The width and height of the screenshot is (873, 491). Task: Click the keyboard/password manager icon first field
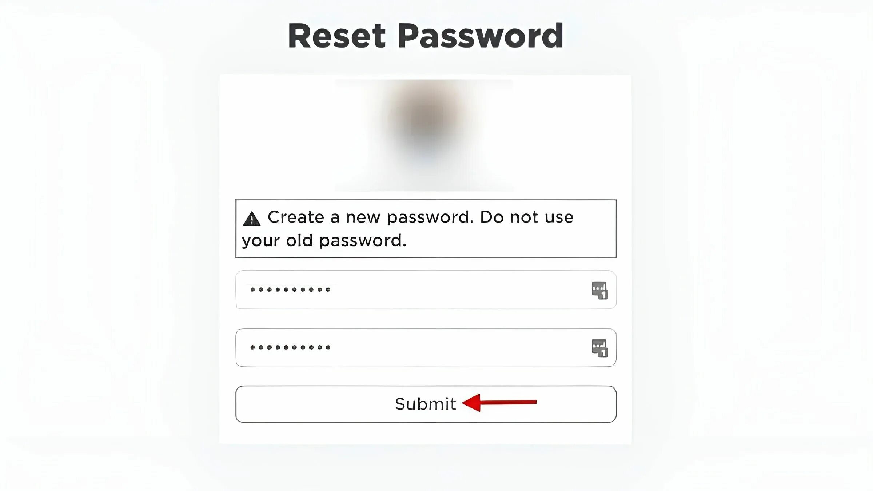pyautogui.click(x=599, y=290)
